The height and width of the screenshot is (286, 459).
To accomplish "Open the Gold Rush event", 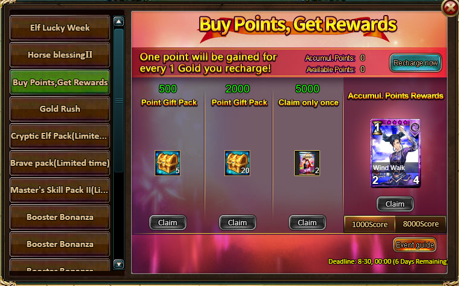I will coord(60,109).
